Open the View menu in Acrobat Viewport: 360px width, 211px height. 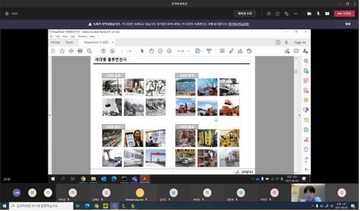pos(65,36)
